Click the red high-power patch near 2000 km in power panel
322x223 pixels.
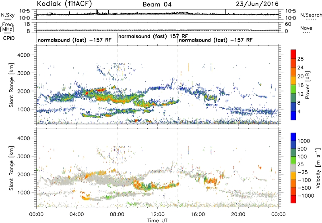click(101, 90)
